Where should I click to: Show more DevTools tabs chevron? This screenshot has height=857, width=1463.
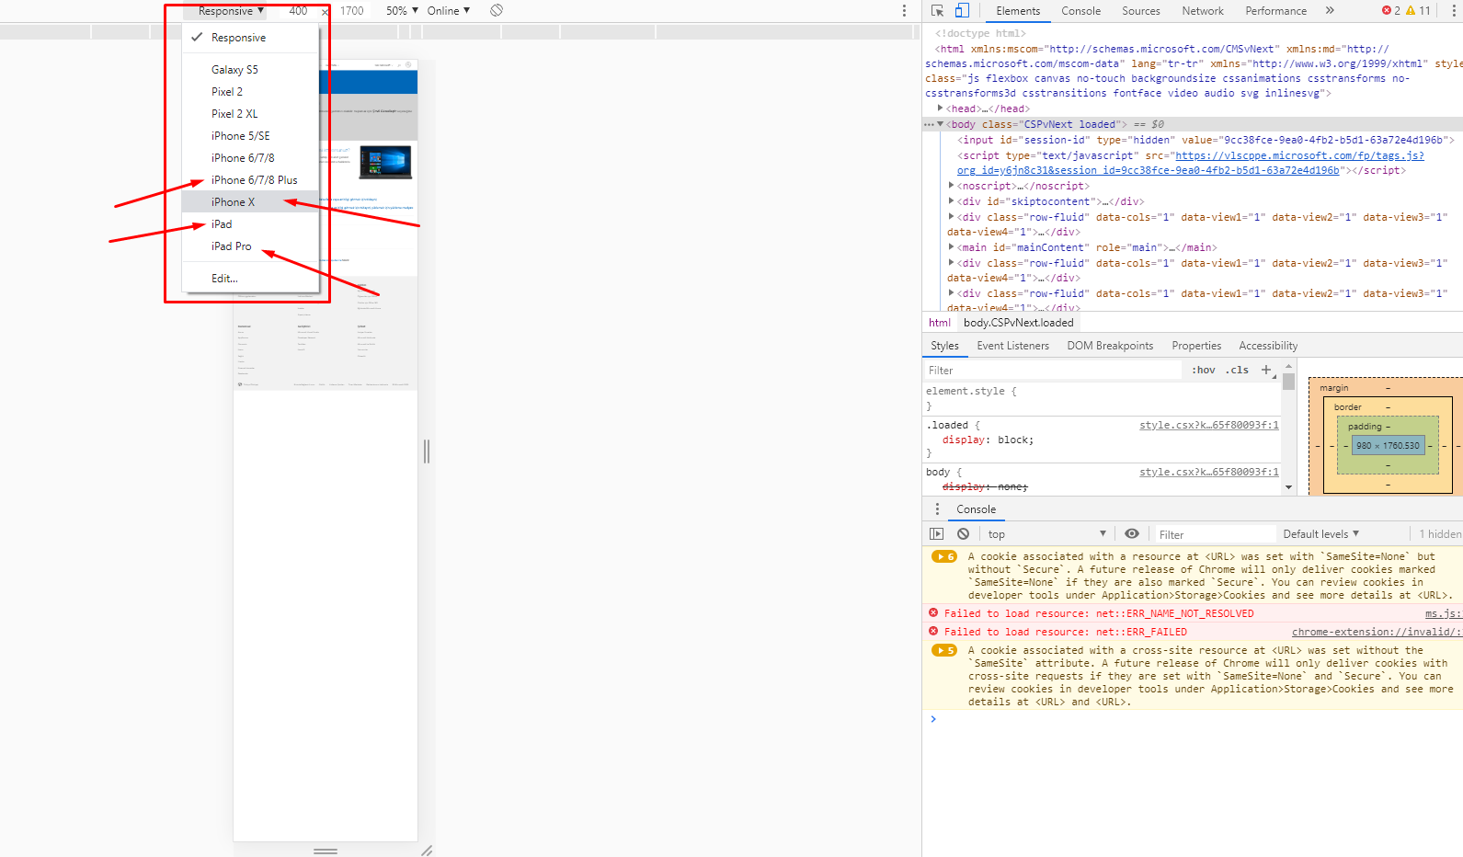point(1330,11)
